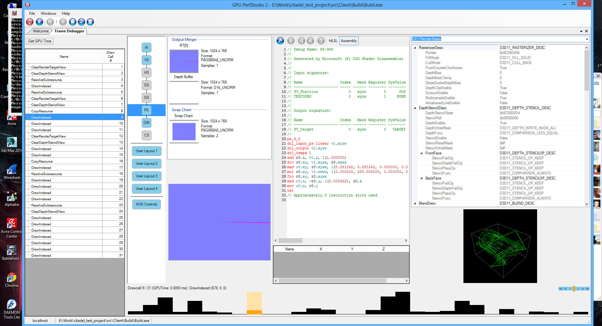This screenshot has height=326, width=602.
Task: Open the File menu
Action: coord(32,13)
